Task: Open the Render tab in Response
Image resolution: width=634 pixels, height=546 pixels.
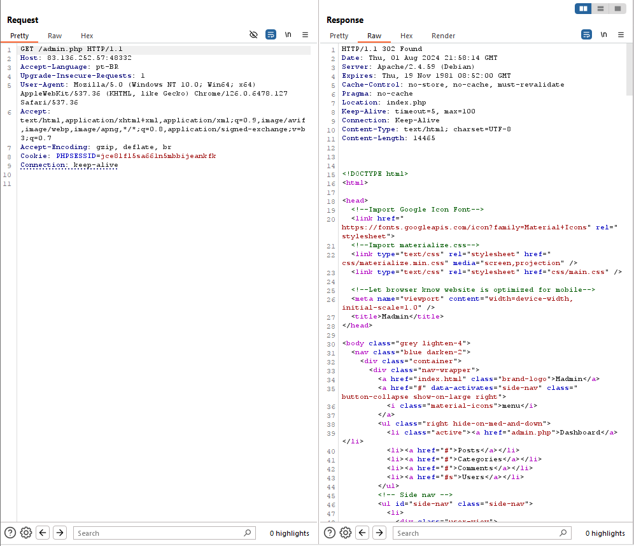Action: [443, 36]
